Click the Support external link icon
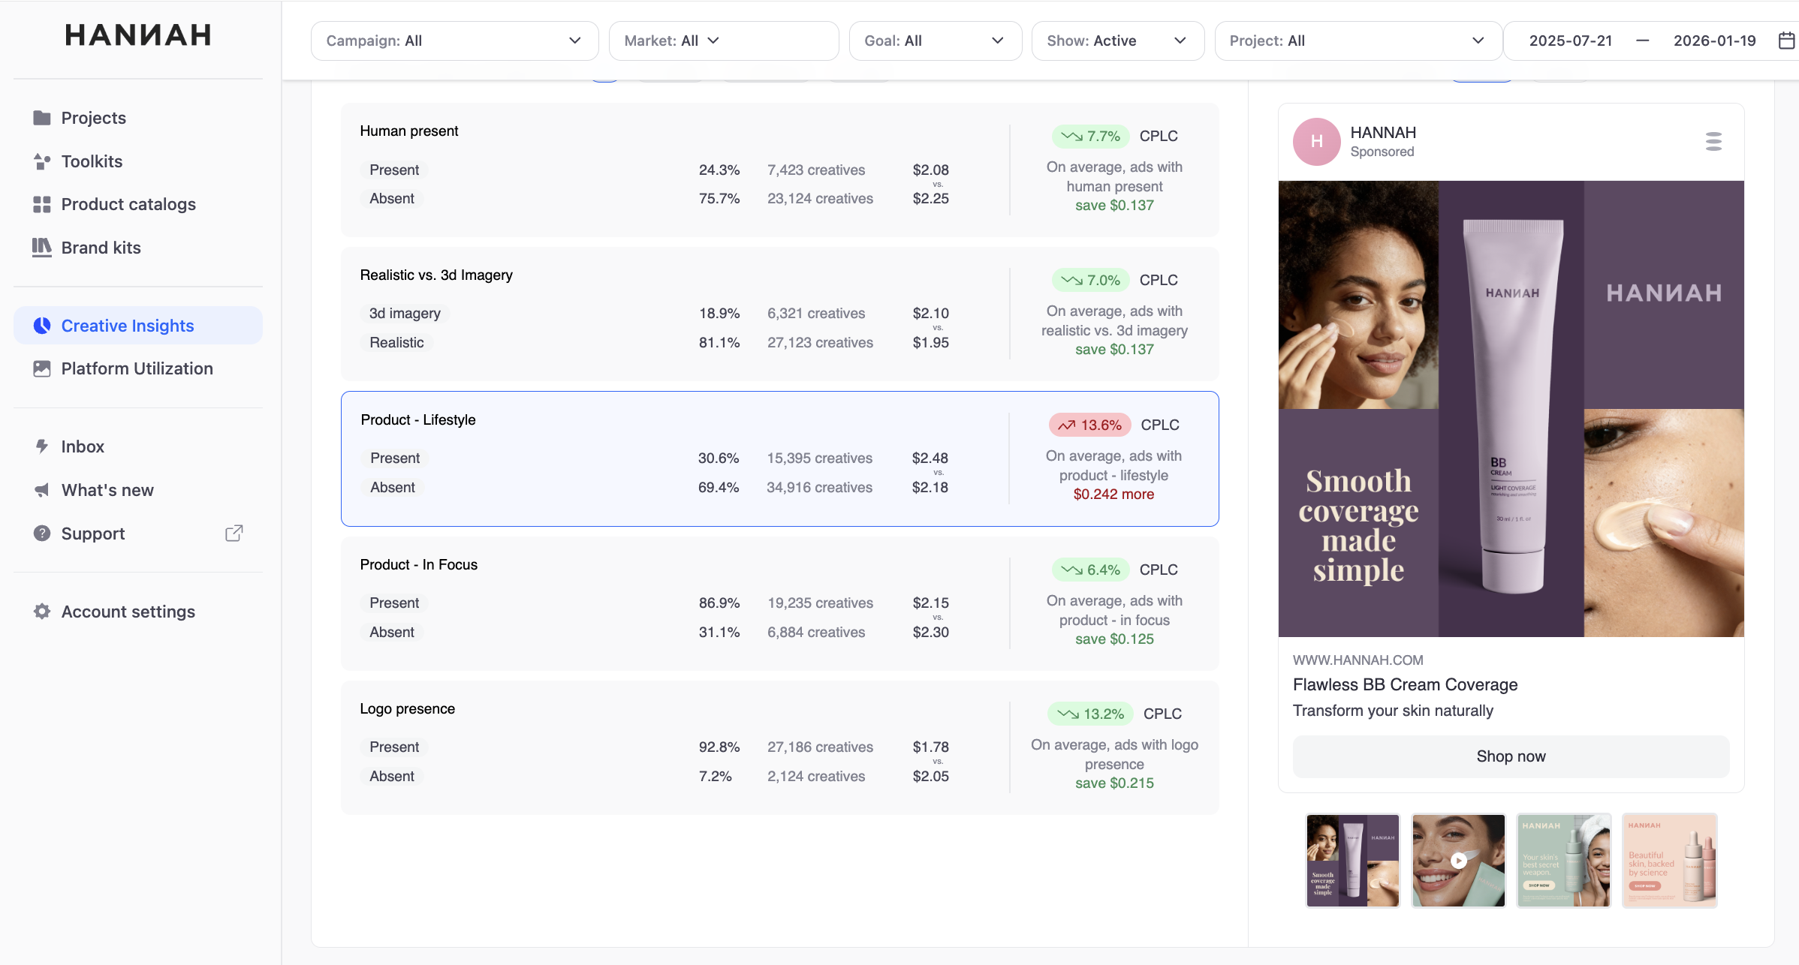1799x965 pixels. (x=234, y=534)
